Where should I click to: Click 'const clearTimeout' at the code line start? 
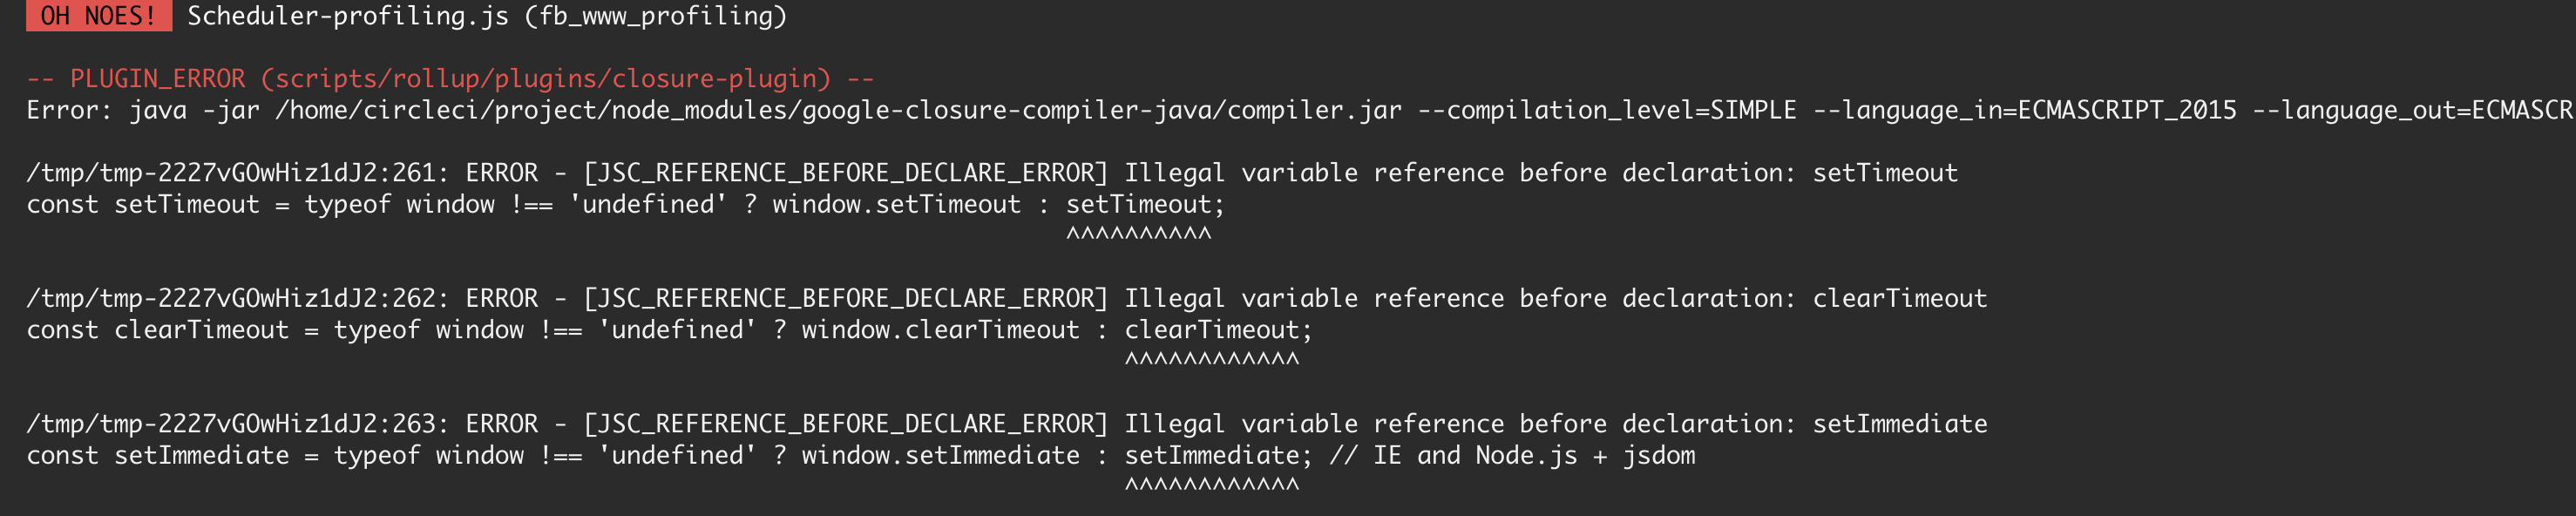157,330
